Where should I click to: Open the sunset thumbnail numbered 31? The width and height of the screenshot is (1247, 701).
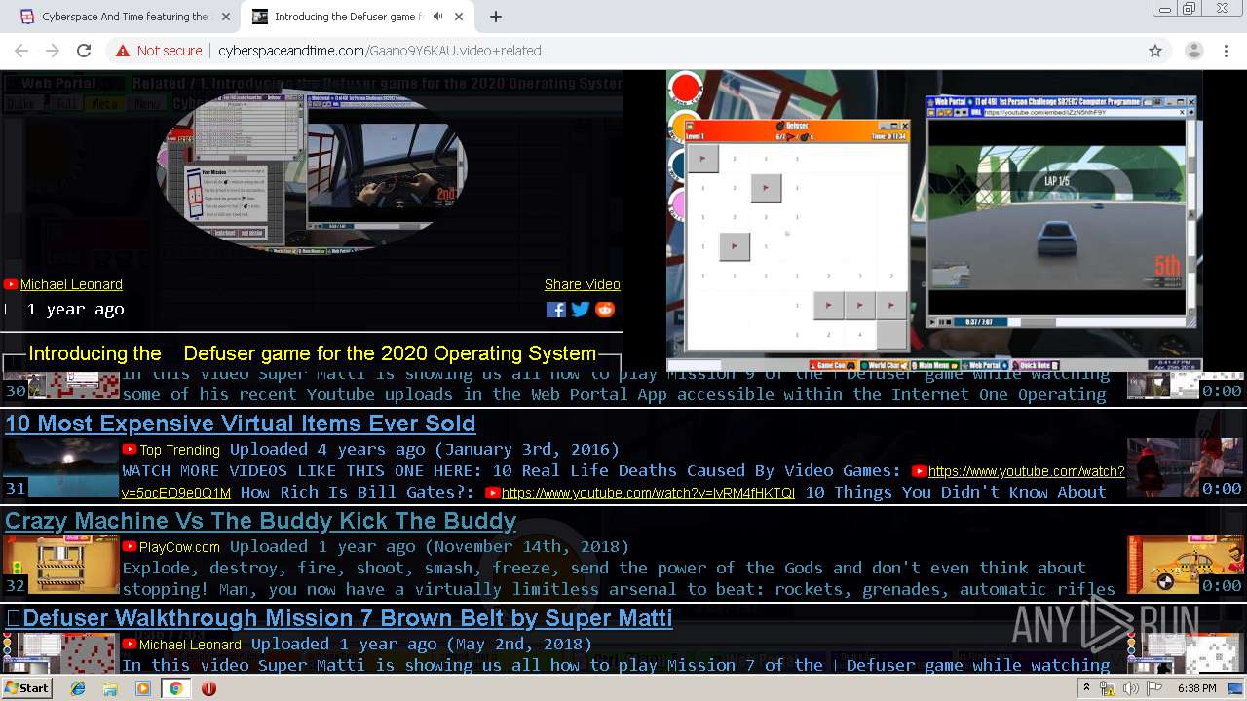pyautogui.click(x=62, y=467)
